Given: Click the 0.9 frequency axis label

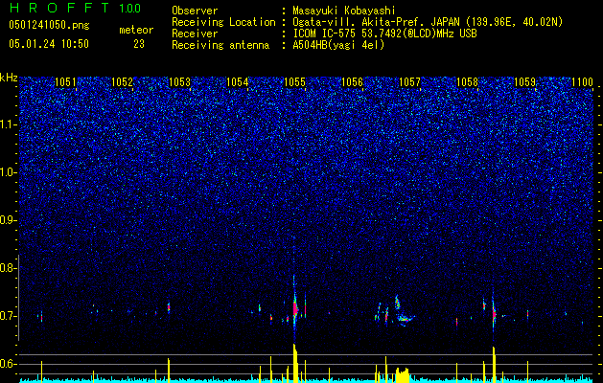Looking at the screenshot, I should (9, 220).
